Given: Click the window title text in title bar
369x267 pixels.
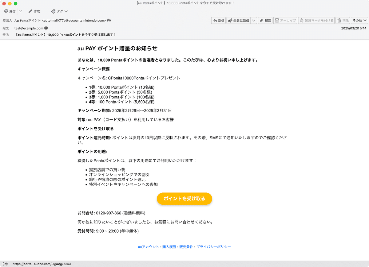Looking at the screenshot, I should [x=184, y=3].
